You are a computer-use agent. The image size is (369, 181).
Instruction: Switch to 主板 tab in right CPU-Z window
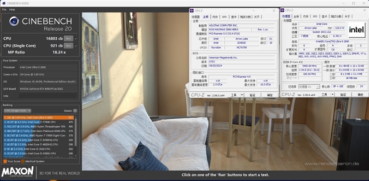296,17
